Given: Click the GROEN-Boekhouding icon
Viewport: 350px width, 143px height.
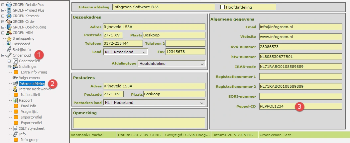Looking at the screenshot, I should (9, 27).
